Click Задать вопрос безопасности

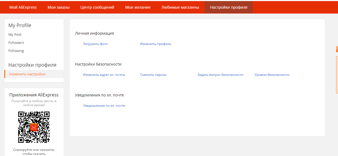[x=220, y=75]
